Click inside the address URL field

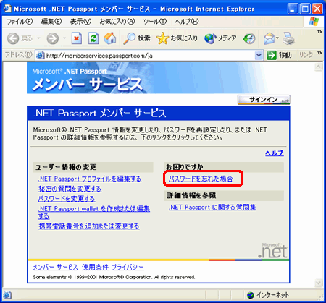pyautogui.click(x=150, y=56)
